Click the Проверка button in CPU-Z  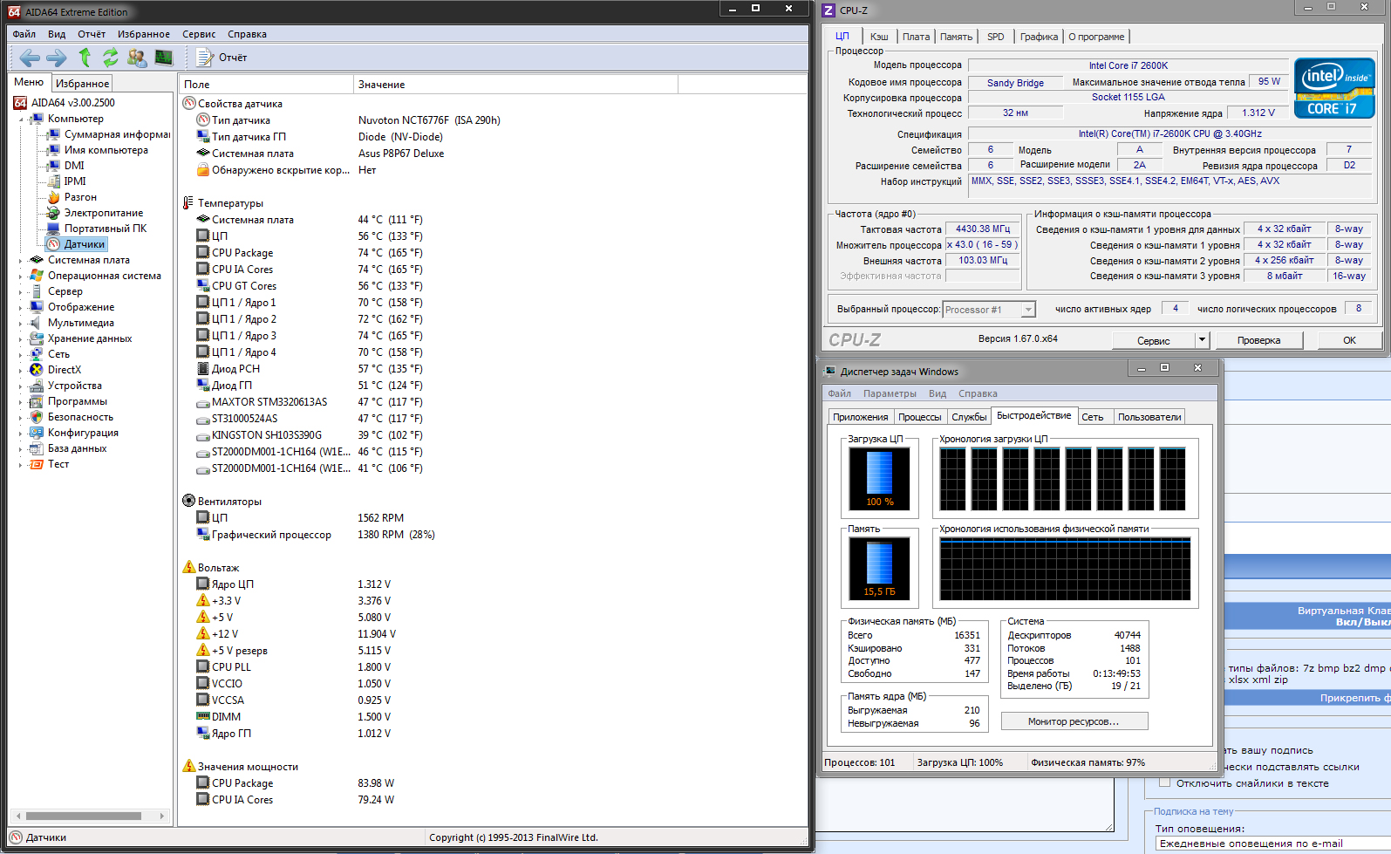(1258, 340)
